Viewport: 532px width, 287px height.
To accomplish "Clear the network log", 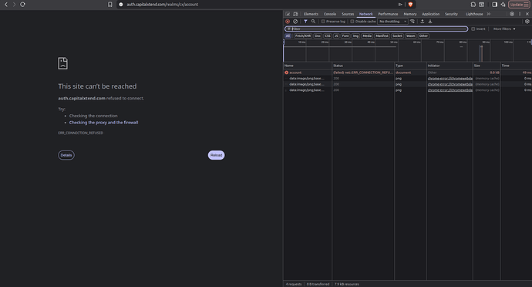I will coord(295,22).
